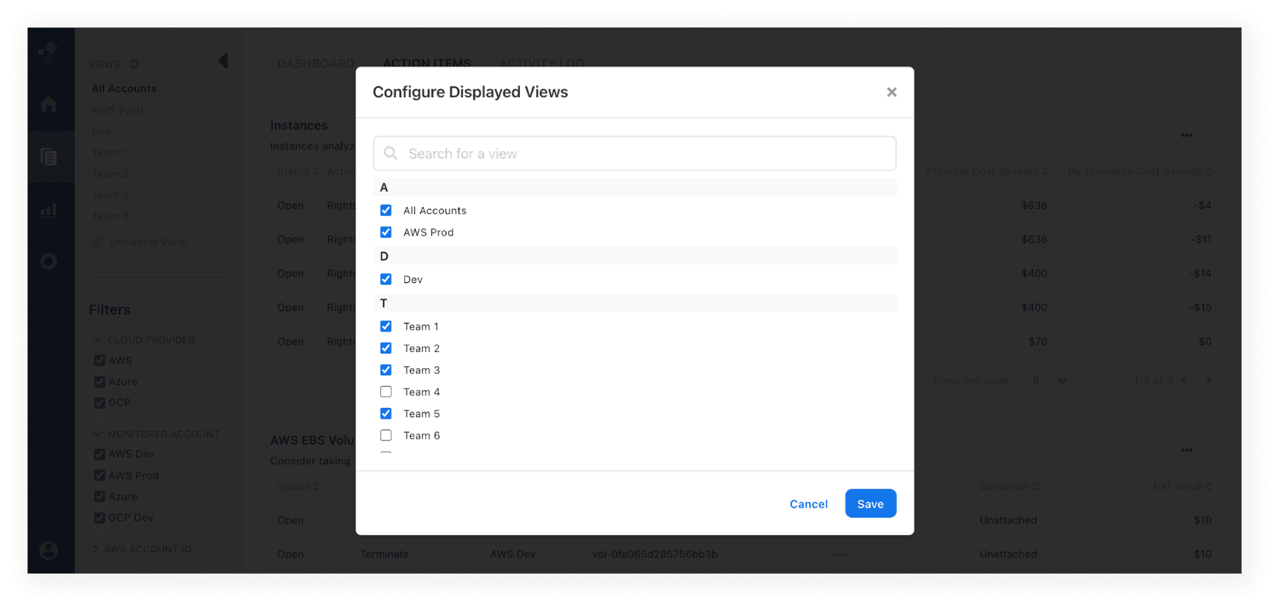
Task: Switch to the Activity Log tab
Action: [x=541, y=64]
